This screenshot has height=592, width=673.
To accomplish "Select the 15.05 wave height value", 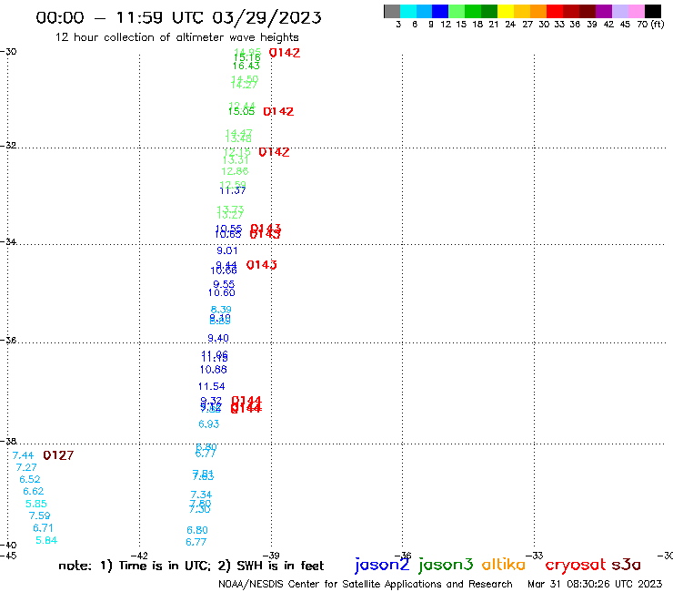I will tap(241, 111).
